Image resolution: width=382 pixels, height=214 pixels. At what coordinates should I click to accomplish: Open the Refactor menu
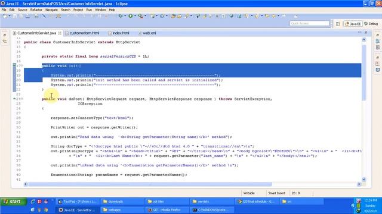(x=36, y=10)
